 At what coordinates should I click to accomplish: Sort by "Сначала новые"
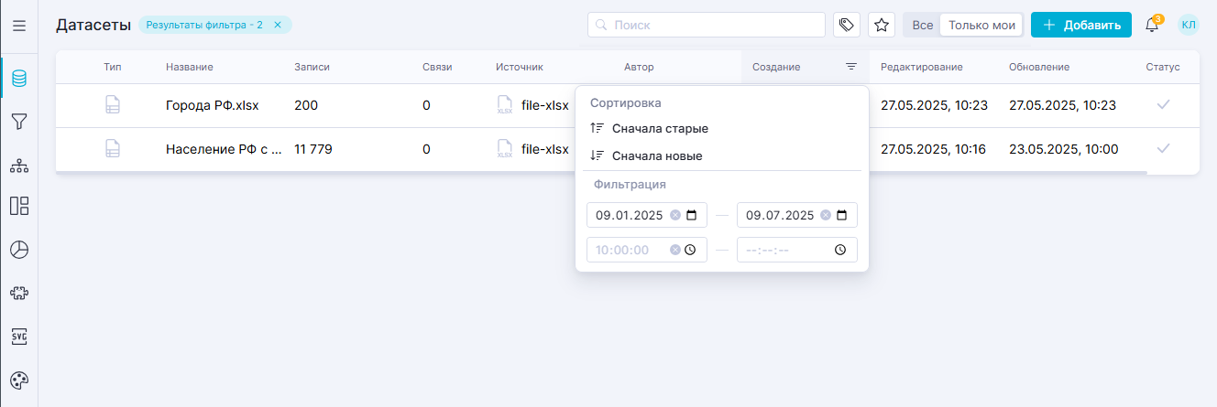(x=657, y=156)
